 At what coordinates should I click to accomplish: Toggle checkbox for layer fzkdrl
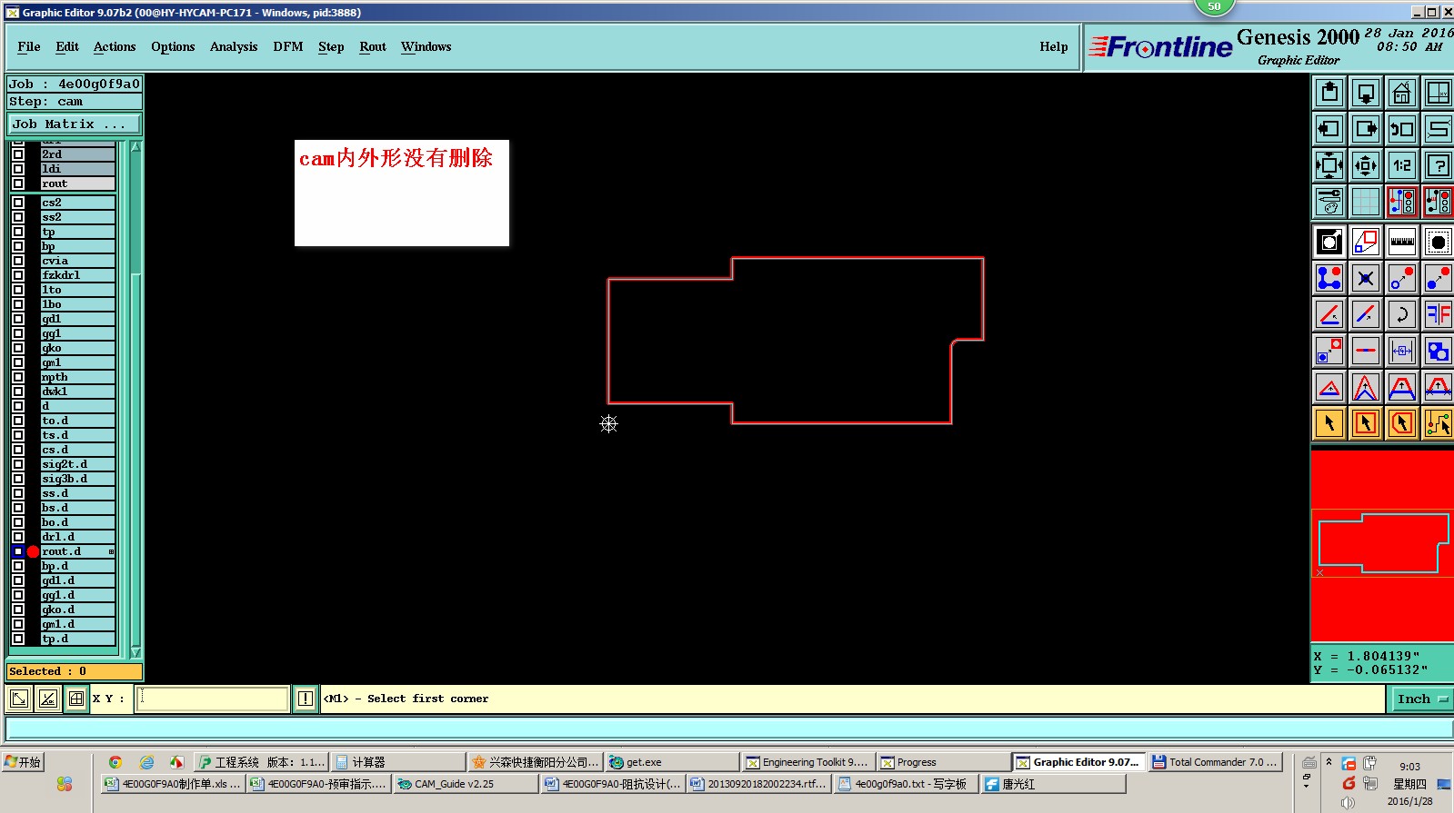tap(18, 275)
